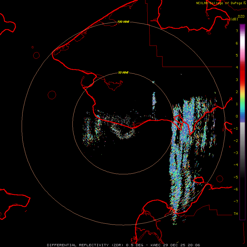This screenshot has width=247, height=247.
Task: Click the red section of the color bar
Action: pos(242,74)
